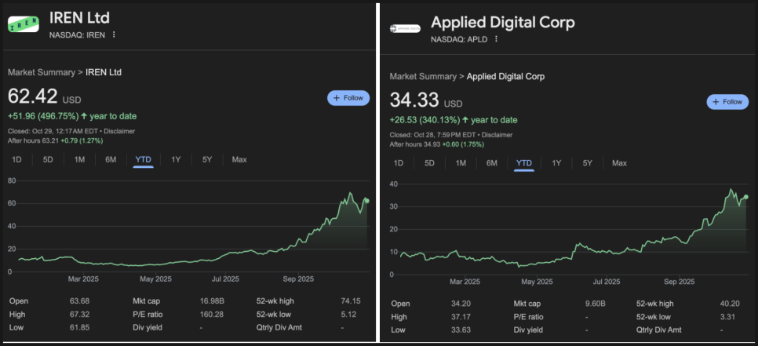The height and width of the screenshot is (346, 758).
Task: Switch Applied Digital chart to 1M
Action: click(461, 163)
